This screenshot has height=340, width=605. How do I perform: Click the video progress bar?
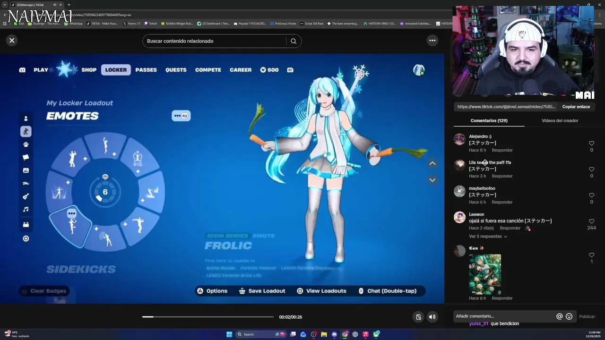(208, 317)
